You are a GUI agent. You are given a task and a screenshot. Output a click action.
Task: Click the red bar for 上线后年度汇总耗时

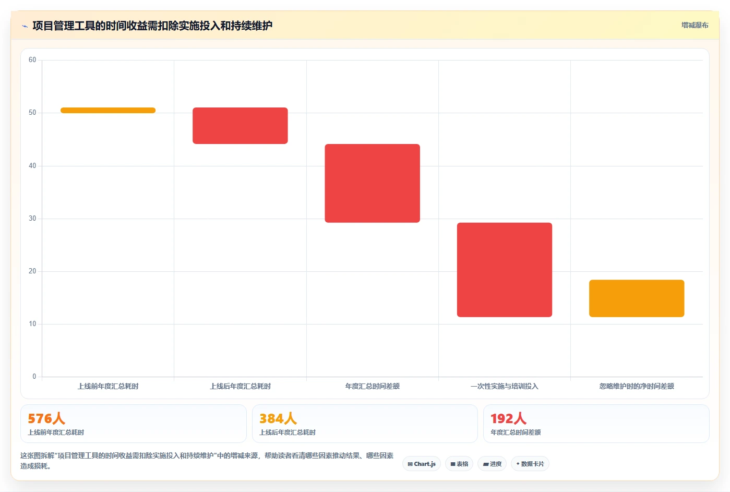[x=240, y=126]
